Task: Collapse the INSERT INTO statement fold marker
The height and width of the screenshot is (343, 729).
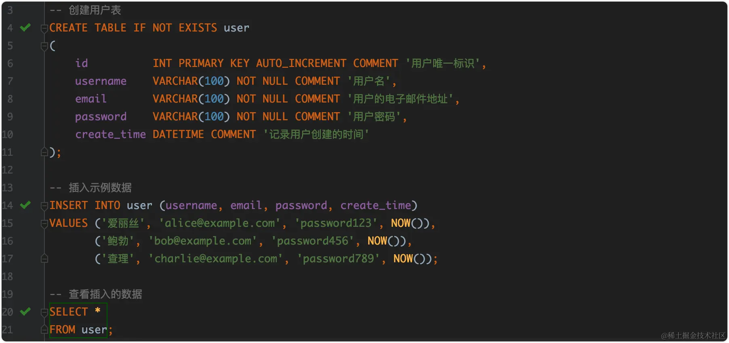Action: [x=44, y=206]
